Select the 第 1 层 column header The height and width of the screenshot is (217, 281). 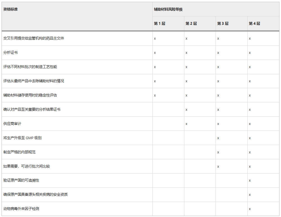pos(160,23)
